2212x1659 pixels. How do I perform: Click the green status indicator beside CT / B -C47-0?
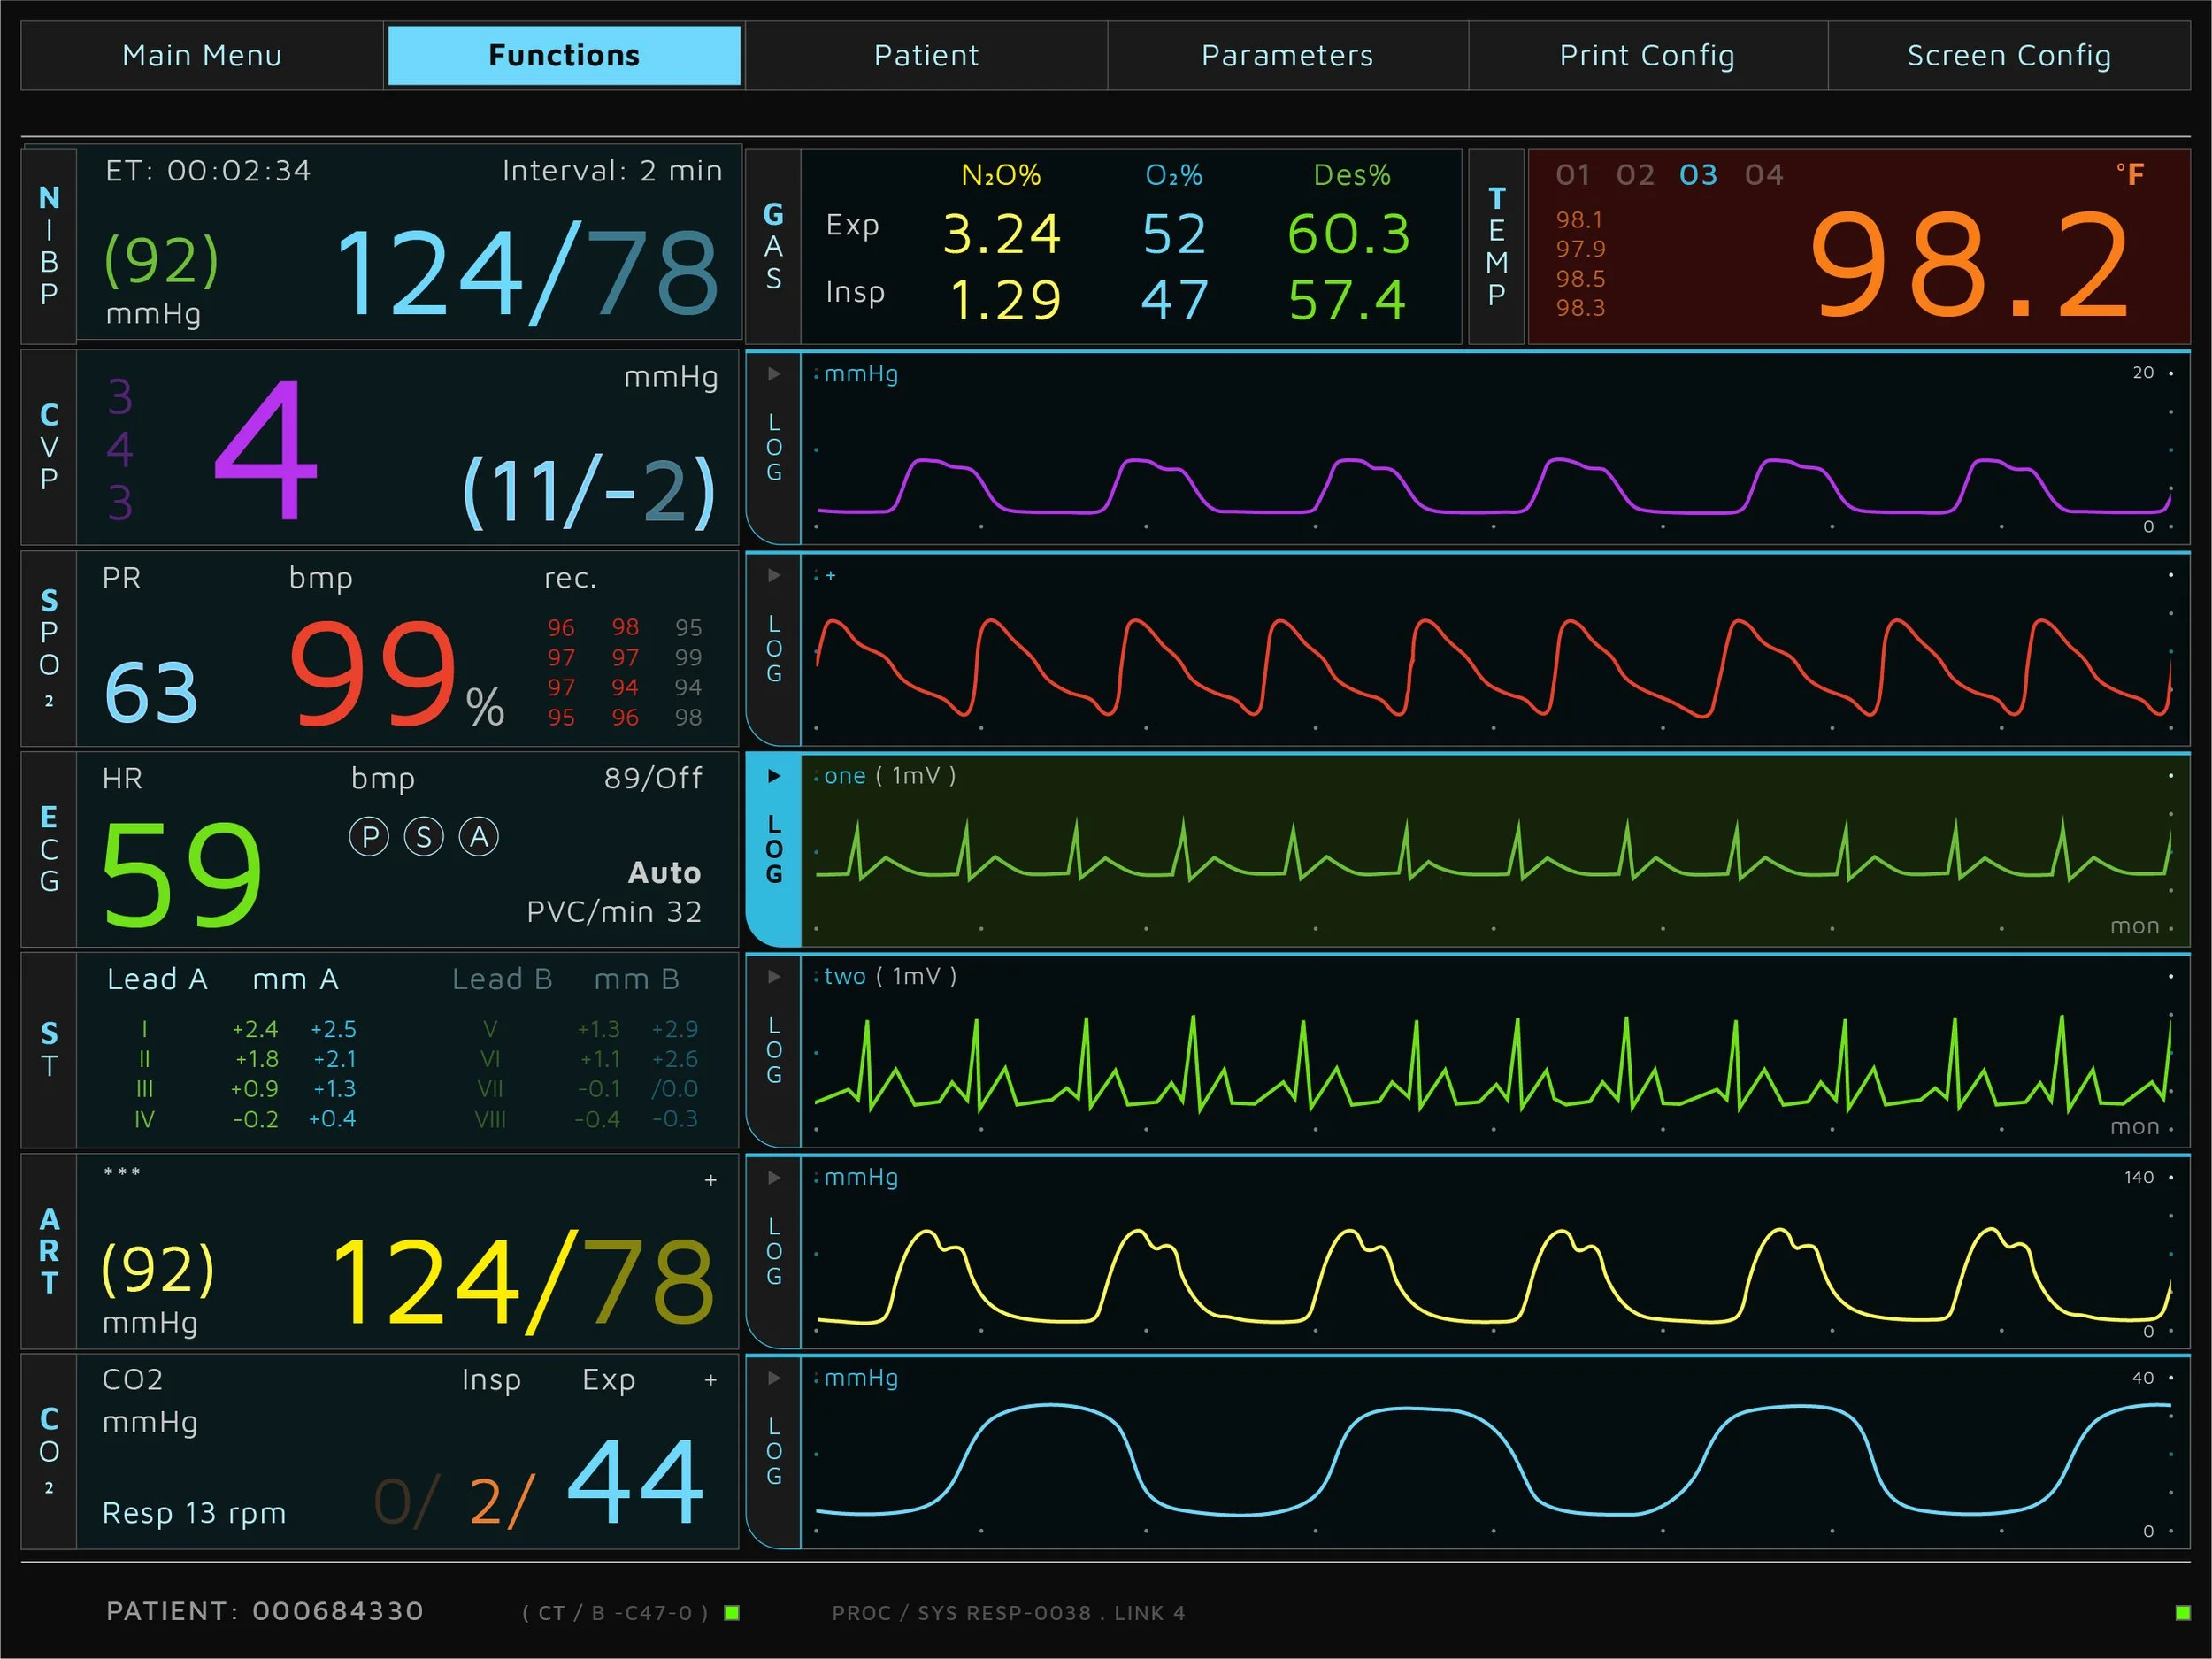732,1612
